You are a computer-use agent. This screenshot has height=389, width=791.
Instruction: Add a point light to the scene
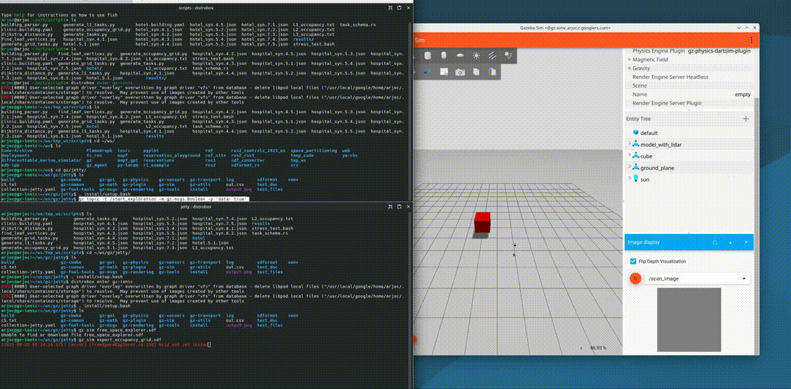click(x=476, y=56)
